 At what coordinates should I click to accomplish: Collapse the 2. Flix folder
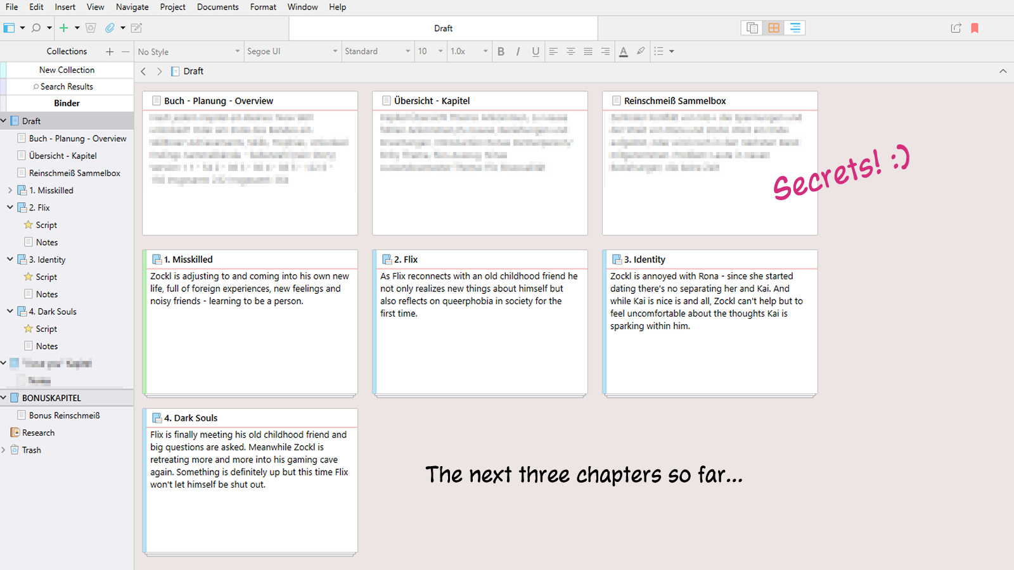click(10, 207)
